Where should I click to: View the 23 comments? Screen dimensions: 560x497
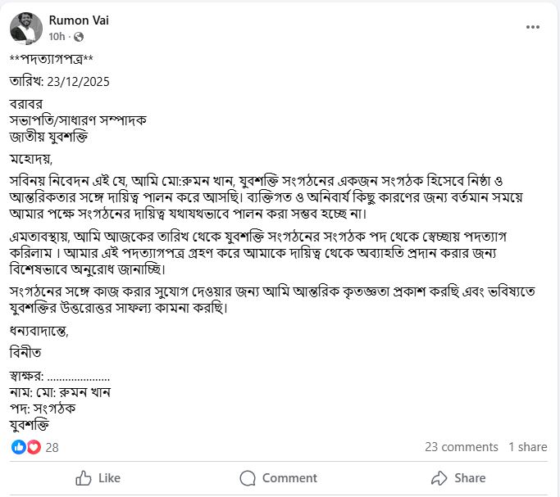point(461,447)
